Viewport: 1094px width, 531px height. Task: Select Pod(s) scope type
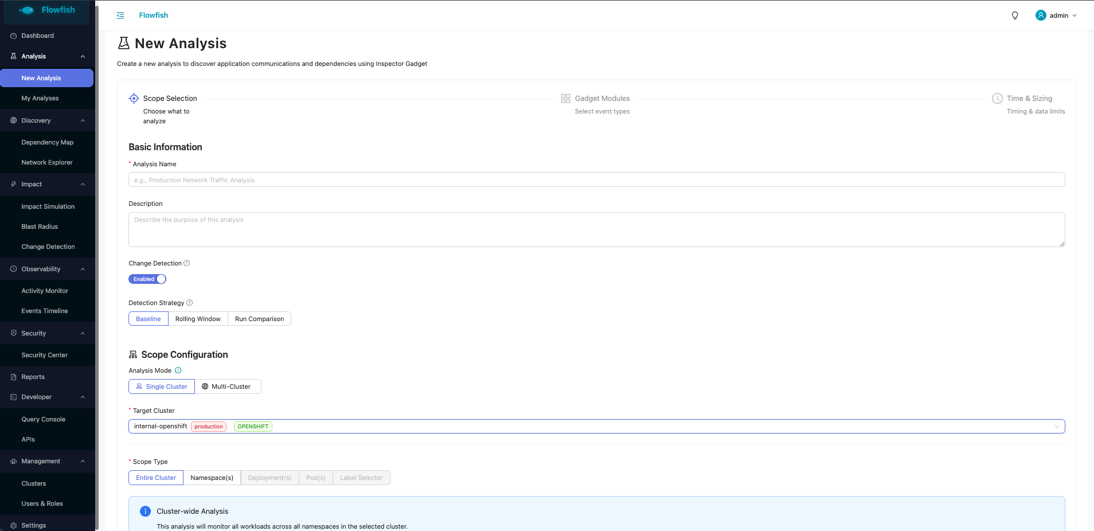[x=316, y=478]
